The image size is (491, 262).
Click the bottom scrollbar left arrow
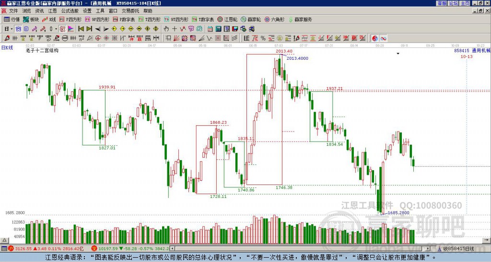173,249
